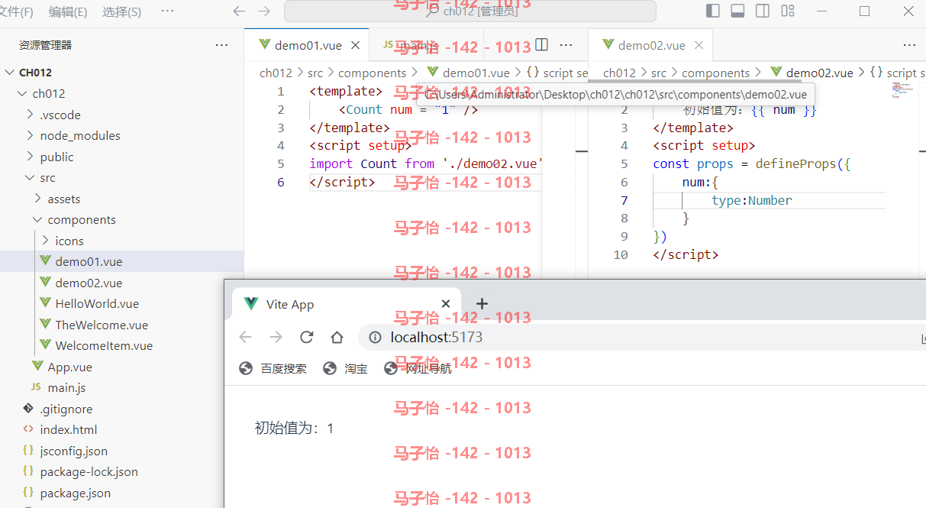Image resolution: width=926 pixels, height=508 pixels.
Task: Click the browser back arrow
Action: [245, 337]
